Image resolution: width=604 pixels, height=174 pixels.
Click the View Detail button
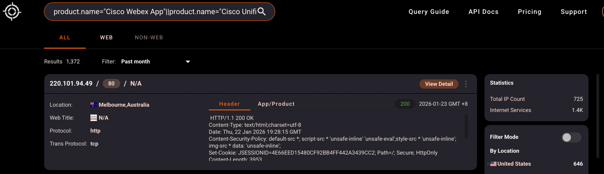(439, 84)
